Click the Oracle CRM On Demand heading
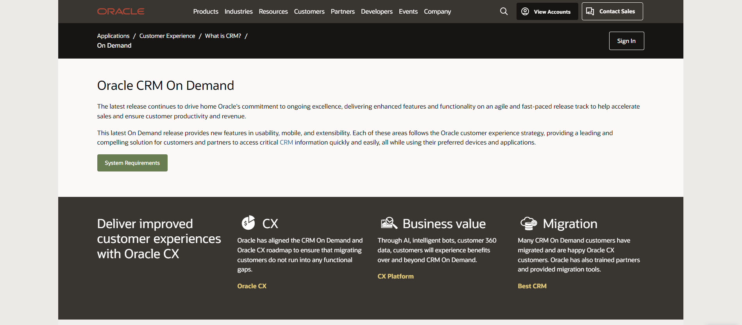Image resolution: width=742 pixels, height=325 pixels. click(x=165, y=85)
